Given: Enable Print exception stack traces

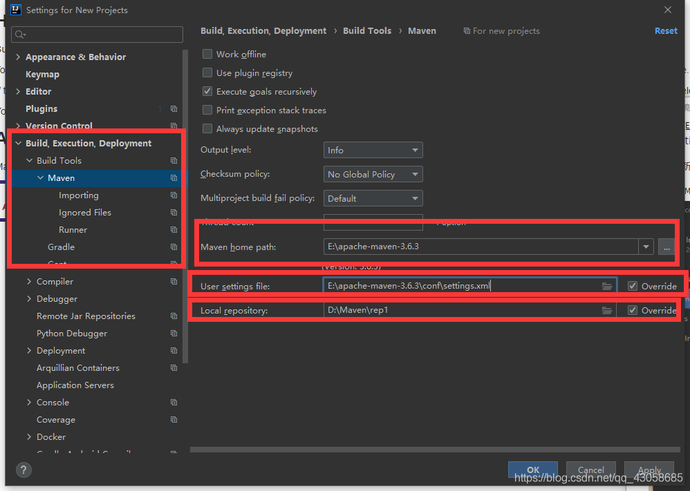Looking at the screenshot, I should (207, 110).
